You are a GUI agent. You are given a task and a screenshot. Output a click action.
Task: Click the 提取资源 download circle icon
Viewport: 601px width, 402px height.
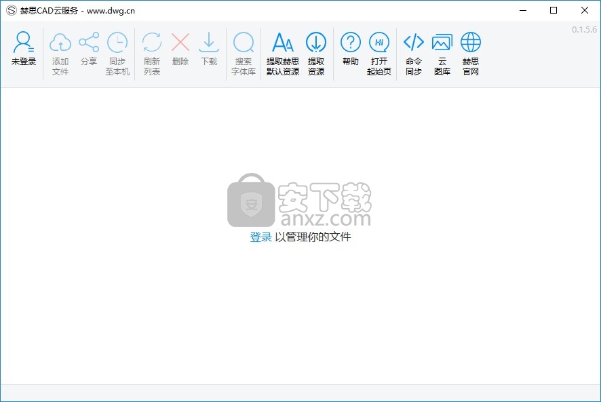(316, 42)
